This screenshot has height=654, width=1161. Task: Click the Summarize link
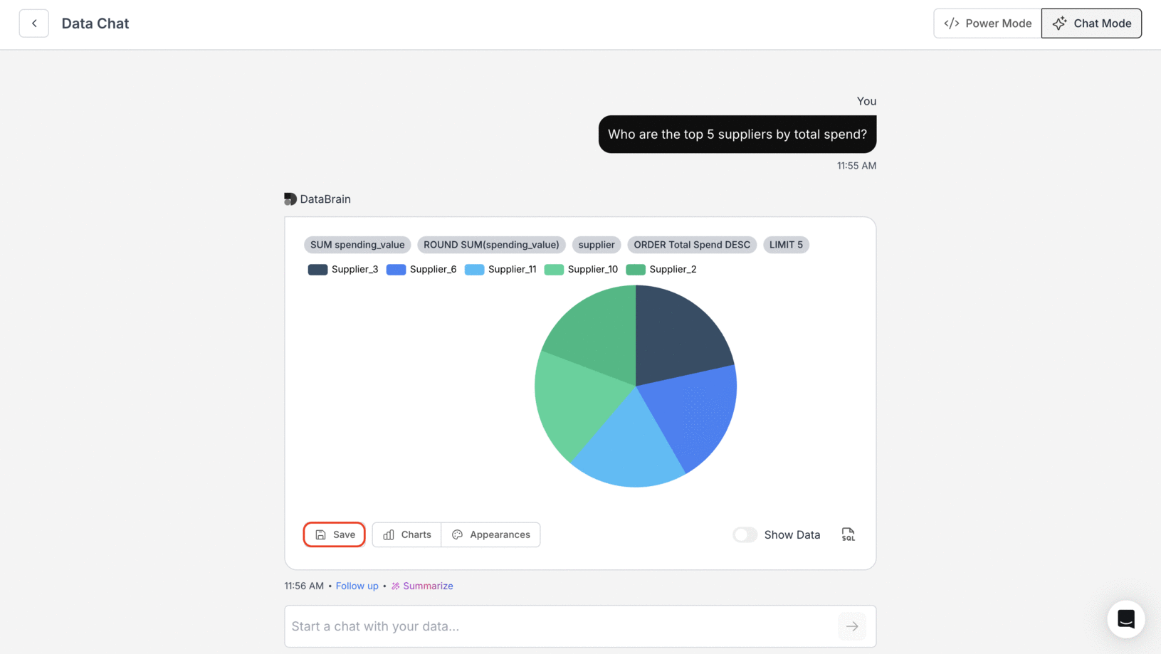click(x=427, y=586)
